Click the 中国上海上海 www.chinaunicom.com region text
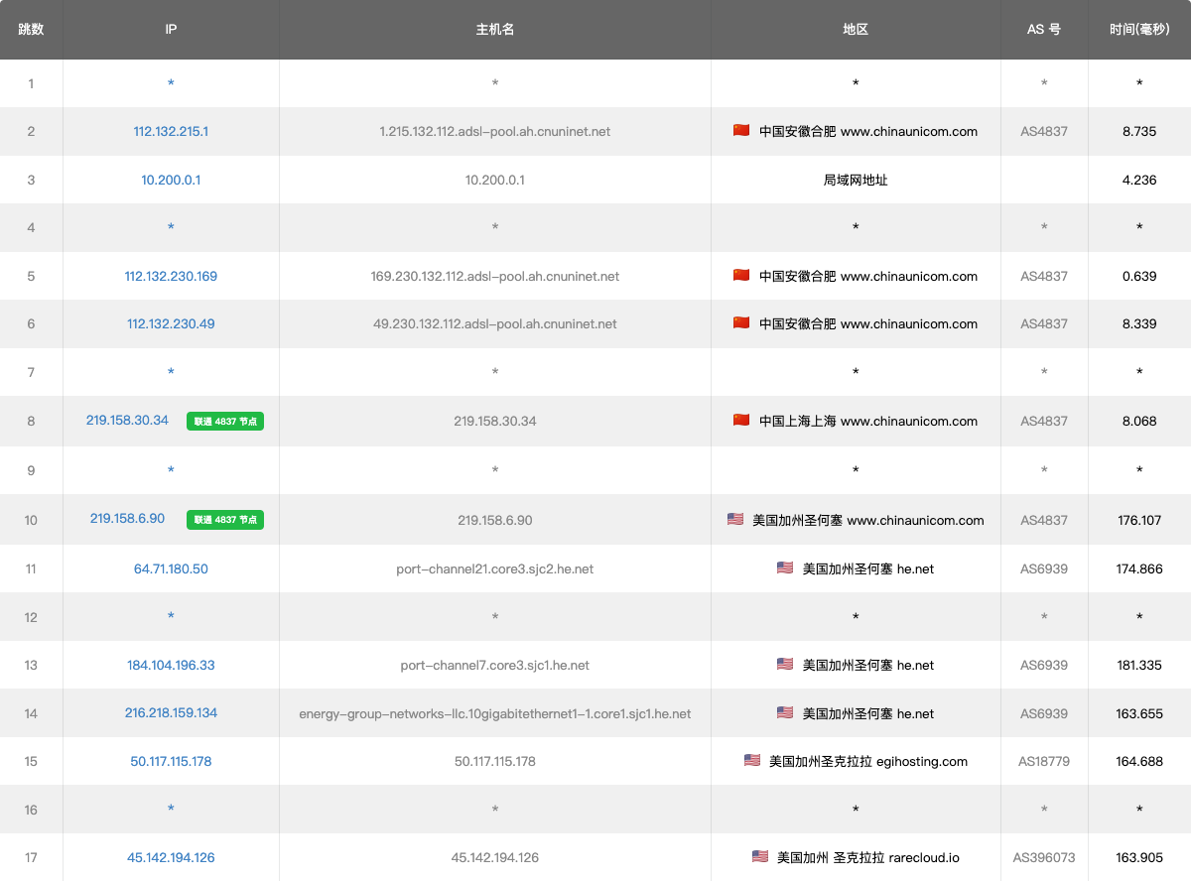1191x881 pixels. pyautogui.click(x=868, y=421)
